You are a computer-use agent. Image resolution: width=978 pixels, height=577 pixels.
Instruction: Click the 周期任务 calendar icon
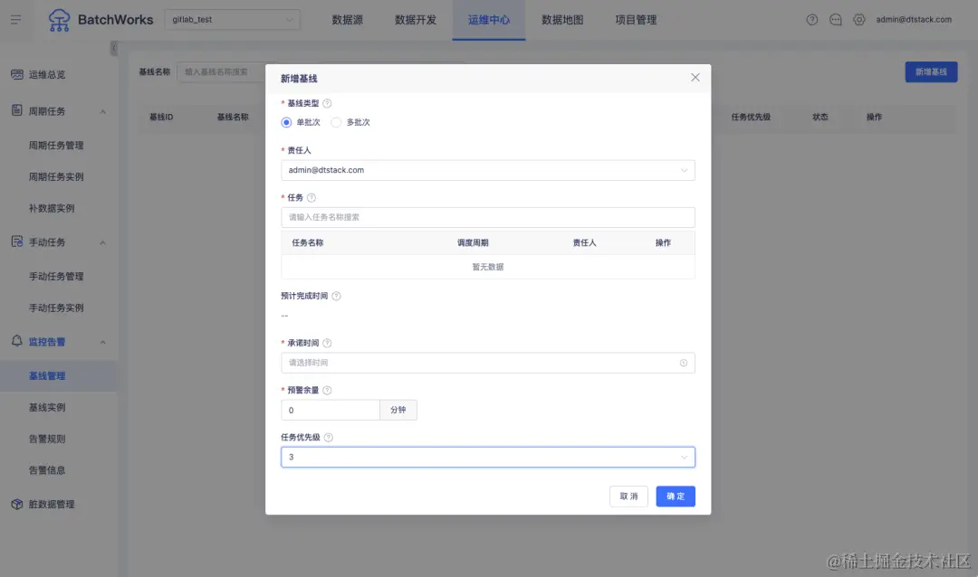pyautogui.click(x=17, y=110)
